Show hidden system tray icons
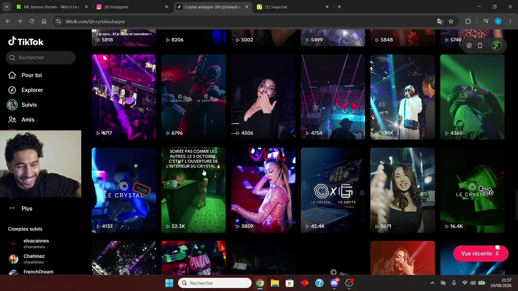518x291 pixels. pyautogui.click(x=432, y=283)
